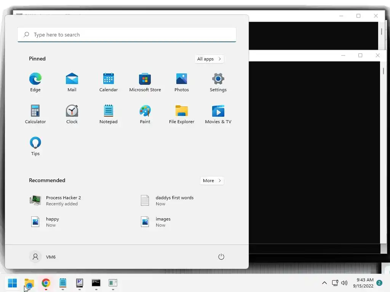The height and width of the screenshot is (292, 390).
Task: Open the Calculator app
Action: coord(35,114)
